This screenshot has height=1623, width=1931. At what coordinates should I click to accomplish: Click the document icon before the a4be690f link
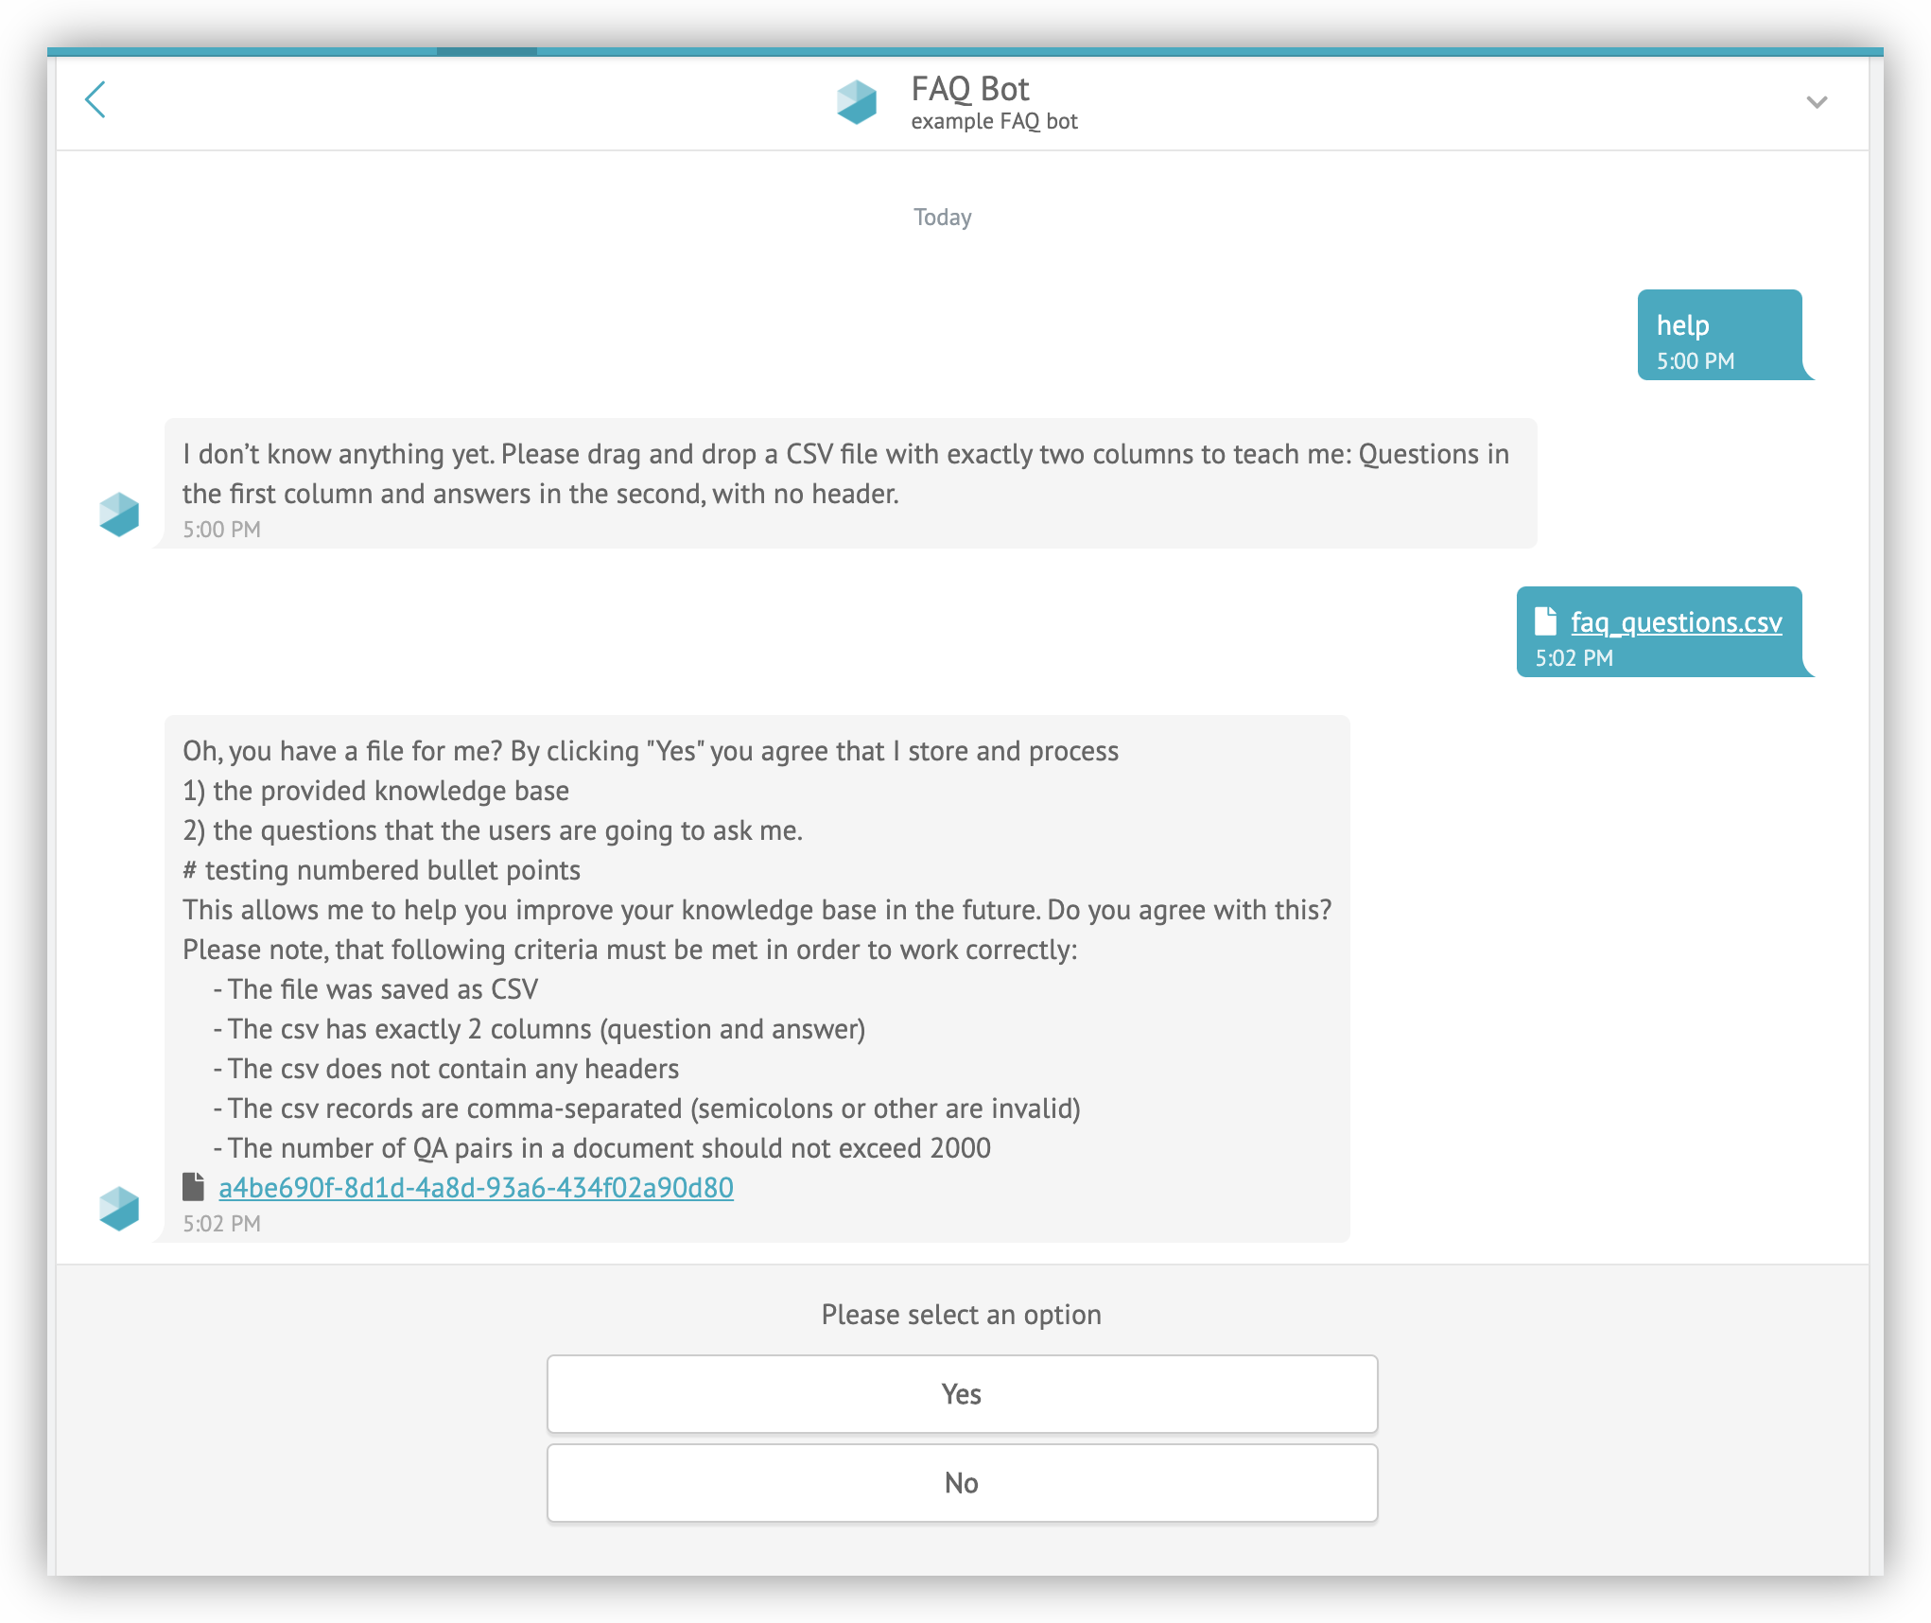pos(194,1187)
